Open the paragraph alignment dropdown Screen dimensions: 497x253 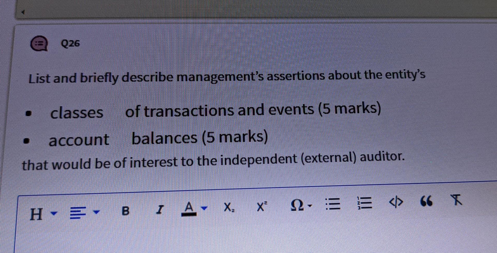(x=78, y=212)
